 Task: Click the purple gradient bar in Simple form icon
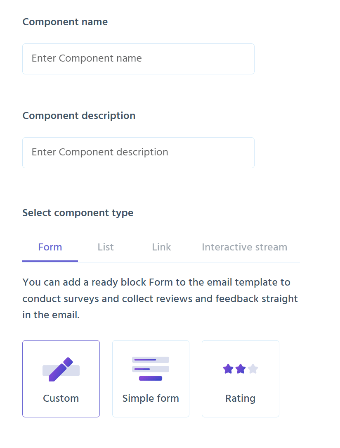pos(150,378)
